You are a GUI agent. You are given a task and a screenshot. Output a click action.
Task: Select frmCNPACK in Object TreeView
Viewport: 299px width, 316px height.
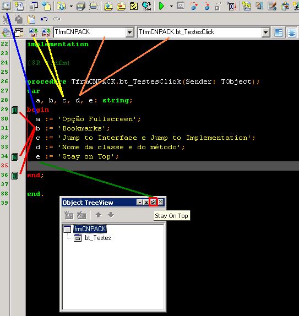click(90, 229)
